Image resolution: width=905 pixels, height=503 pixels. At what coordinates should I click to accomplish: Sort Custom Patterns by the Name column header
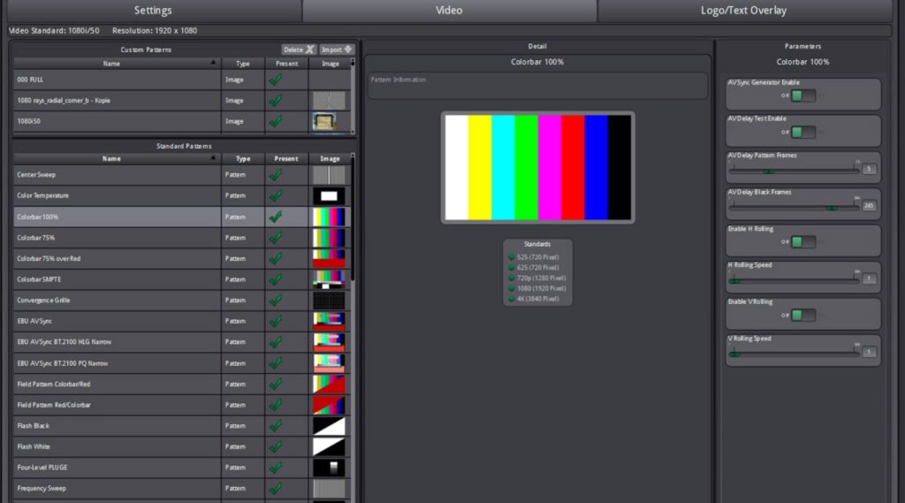coord(111,64)
